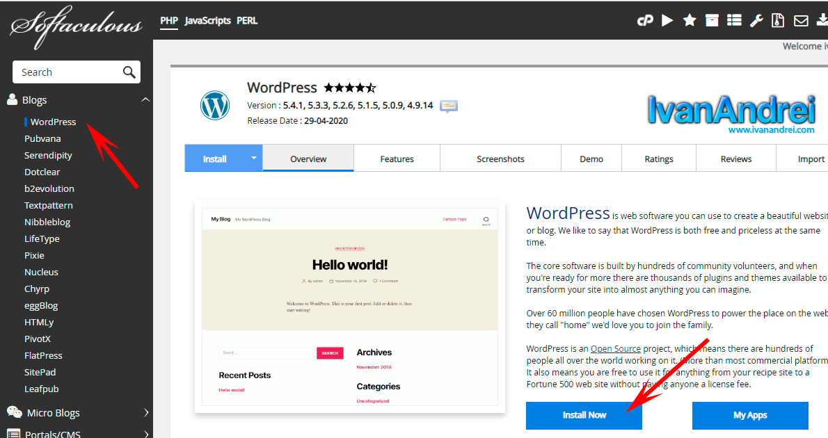
Task: Select LifeType in Blogs list
Action: point(42,238)
